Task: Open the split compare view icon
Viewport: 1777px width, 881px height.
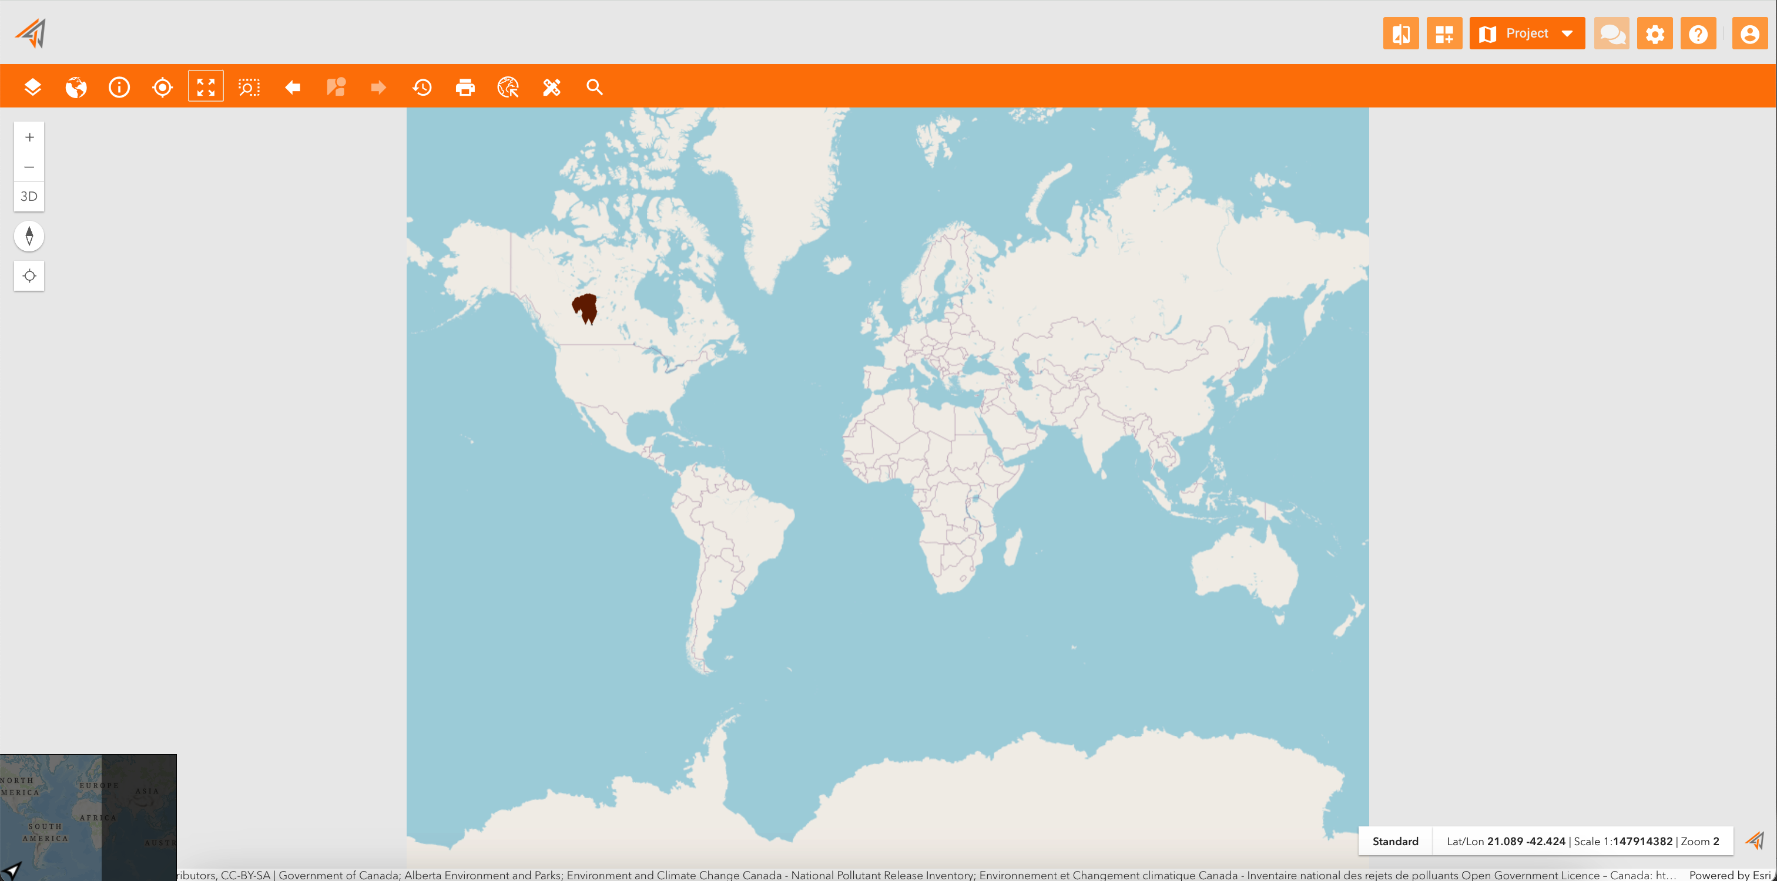Action: tap(1401, 34)
